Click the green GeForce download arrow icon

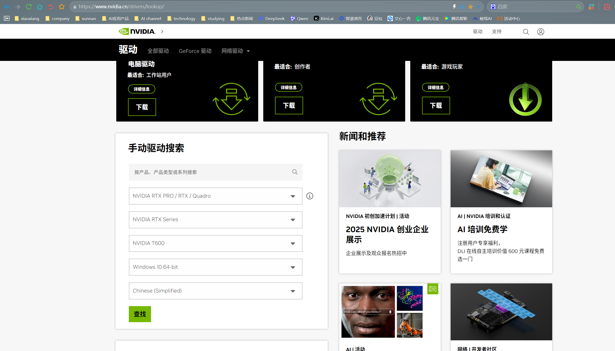click(525, 100)
